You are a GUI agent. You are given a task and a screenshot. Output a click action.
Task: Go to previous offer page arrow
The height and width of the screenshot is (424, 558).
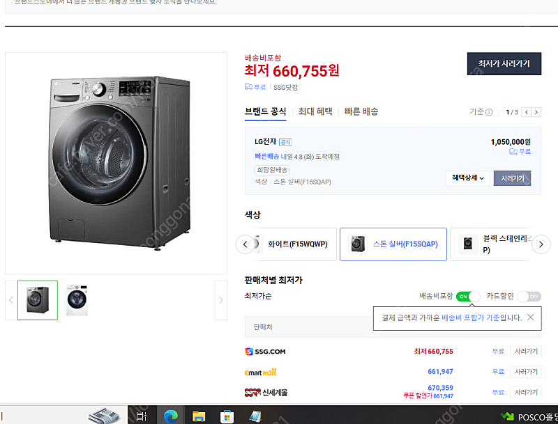coord(527,112)
